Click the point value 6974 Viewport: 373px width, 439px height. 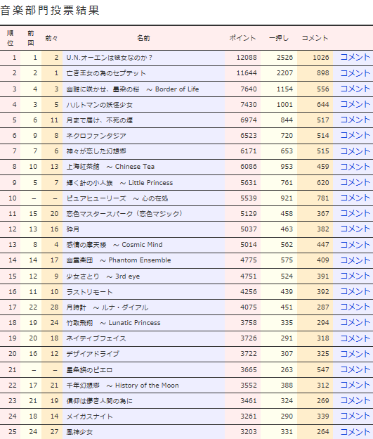click(249, 120)
